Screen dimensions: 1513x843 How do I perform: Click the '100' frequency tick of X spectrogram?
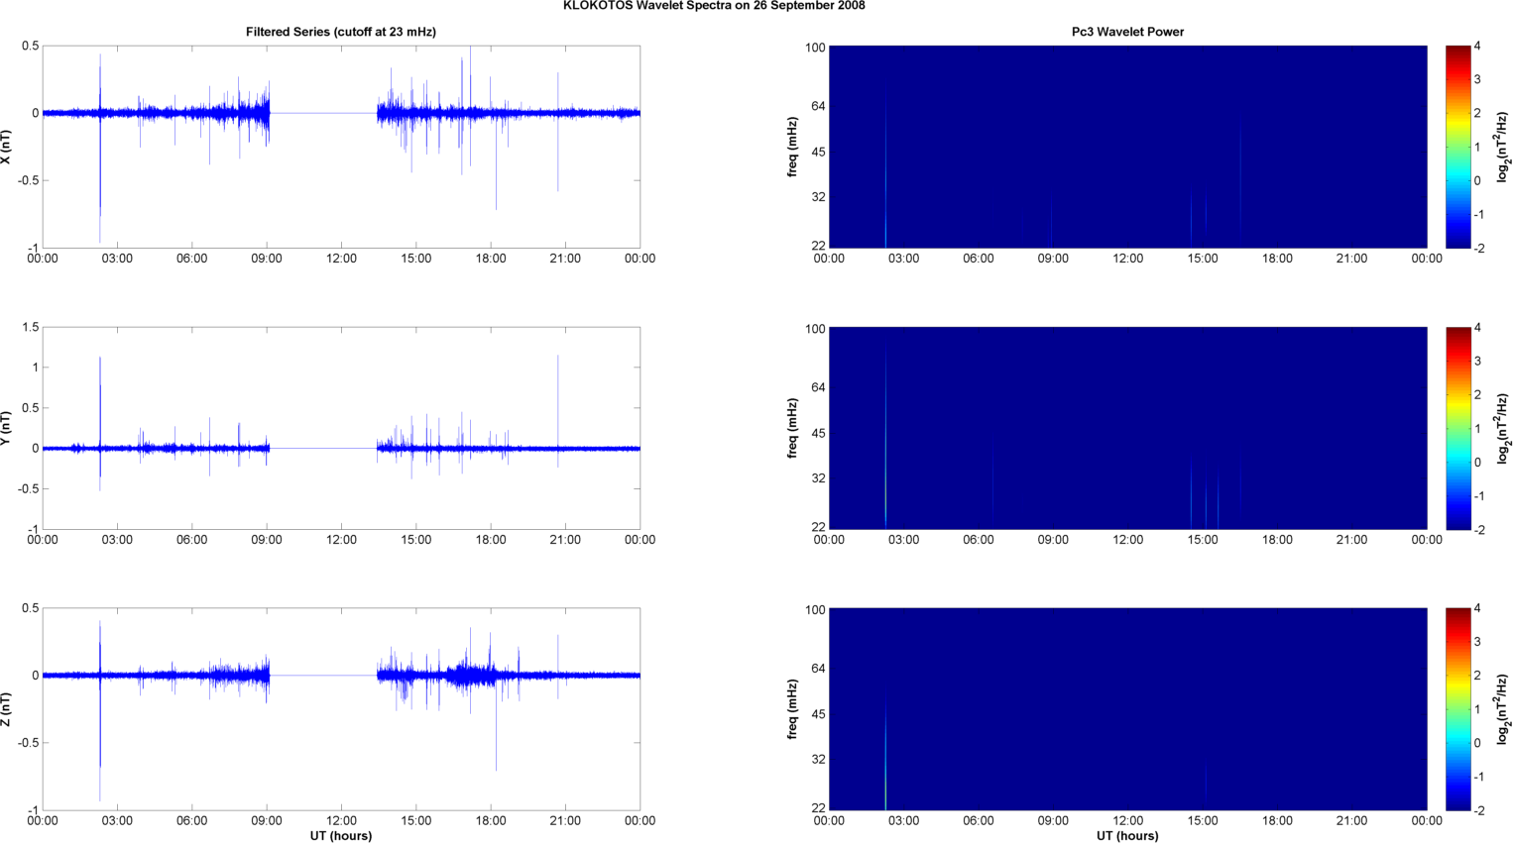(x=816, y=48)
